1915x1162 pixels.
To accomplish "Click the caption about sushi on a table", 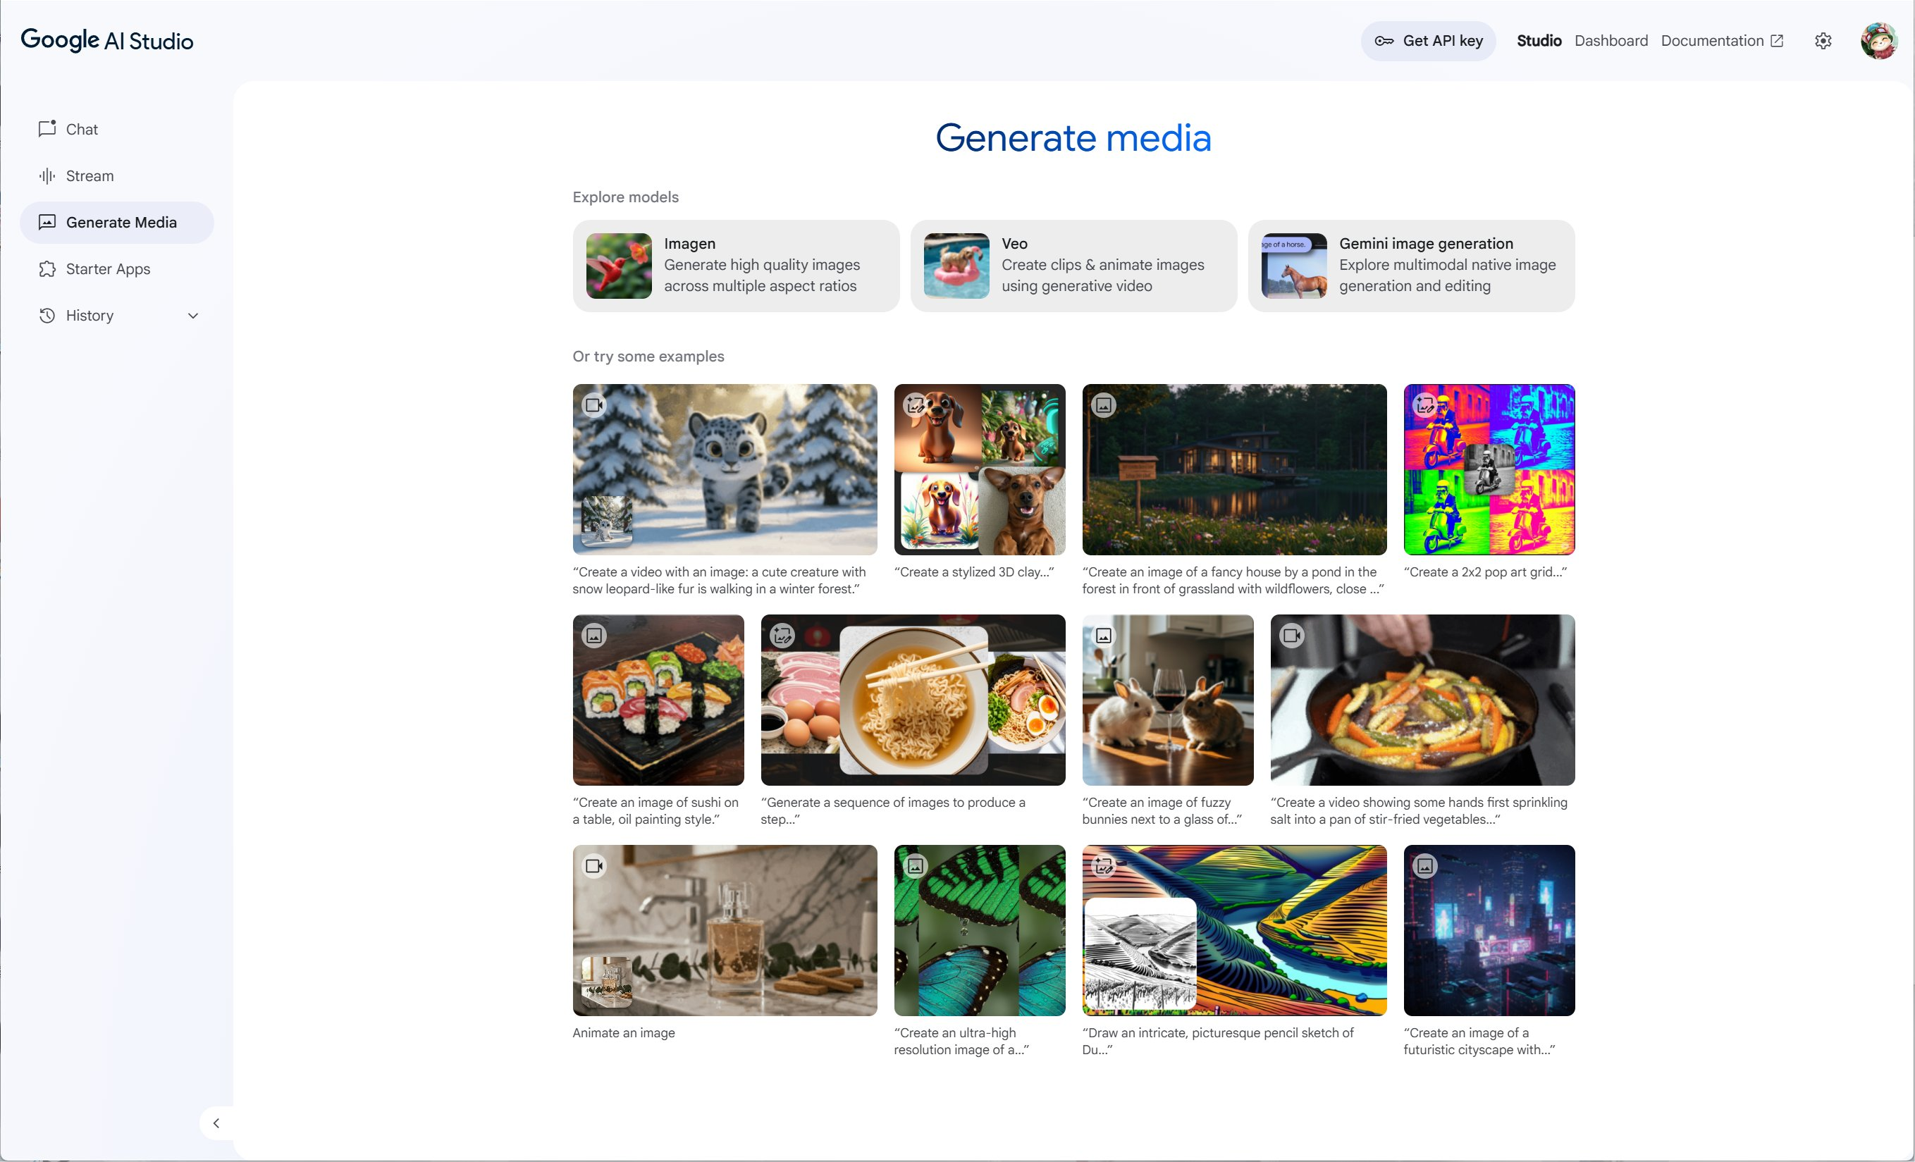I will click(x=656, y=810).
